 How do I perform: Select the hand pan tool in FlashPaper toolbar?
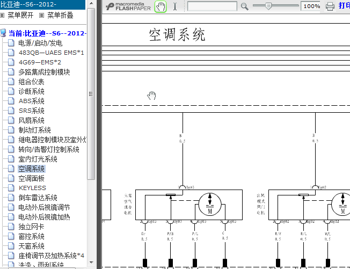tap(161, 6)
